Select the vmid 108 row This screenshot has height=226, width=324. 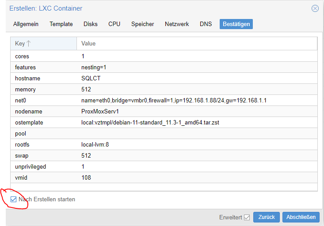tap(164, 177)
